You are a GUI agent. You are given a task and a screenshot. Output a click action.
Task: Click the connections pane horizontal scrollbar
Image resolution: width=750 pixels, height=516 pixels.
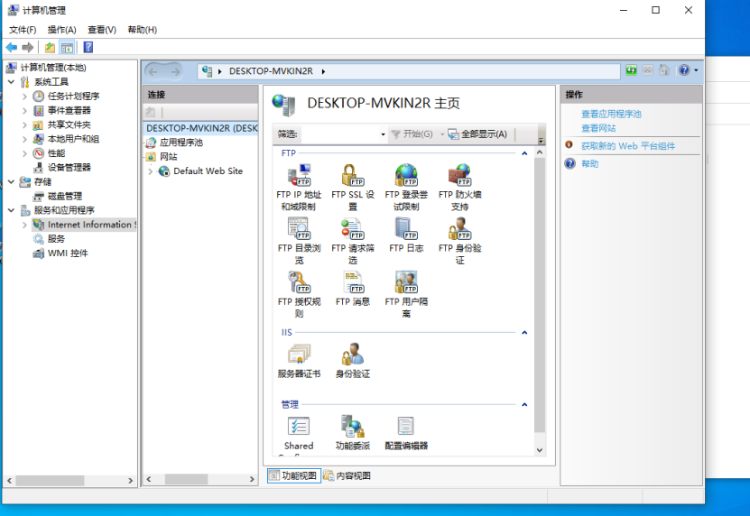[x=186, y=479]
